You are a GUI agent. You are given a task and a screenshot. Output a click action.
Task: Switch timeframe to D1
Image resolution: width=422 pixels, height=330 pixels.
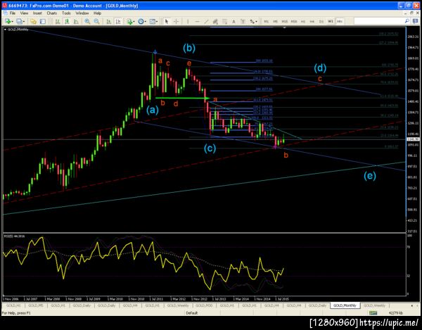[x=321, y=21]
